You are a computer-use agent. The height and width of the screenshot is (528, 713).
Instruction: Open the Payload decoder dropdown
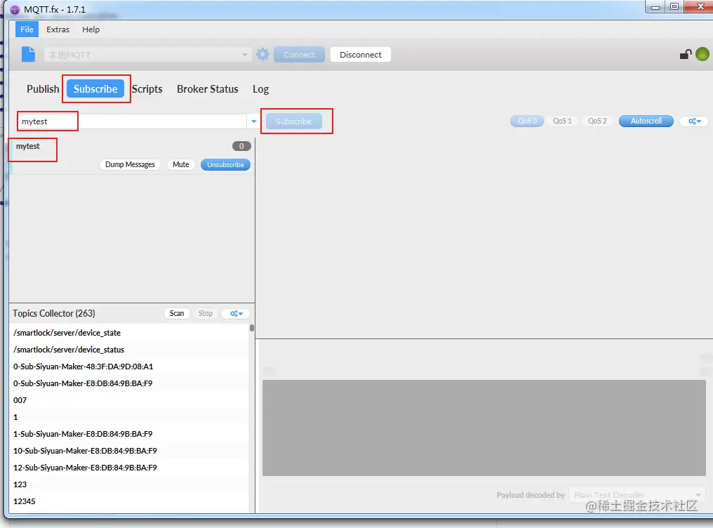click(x=637, y=495)
